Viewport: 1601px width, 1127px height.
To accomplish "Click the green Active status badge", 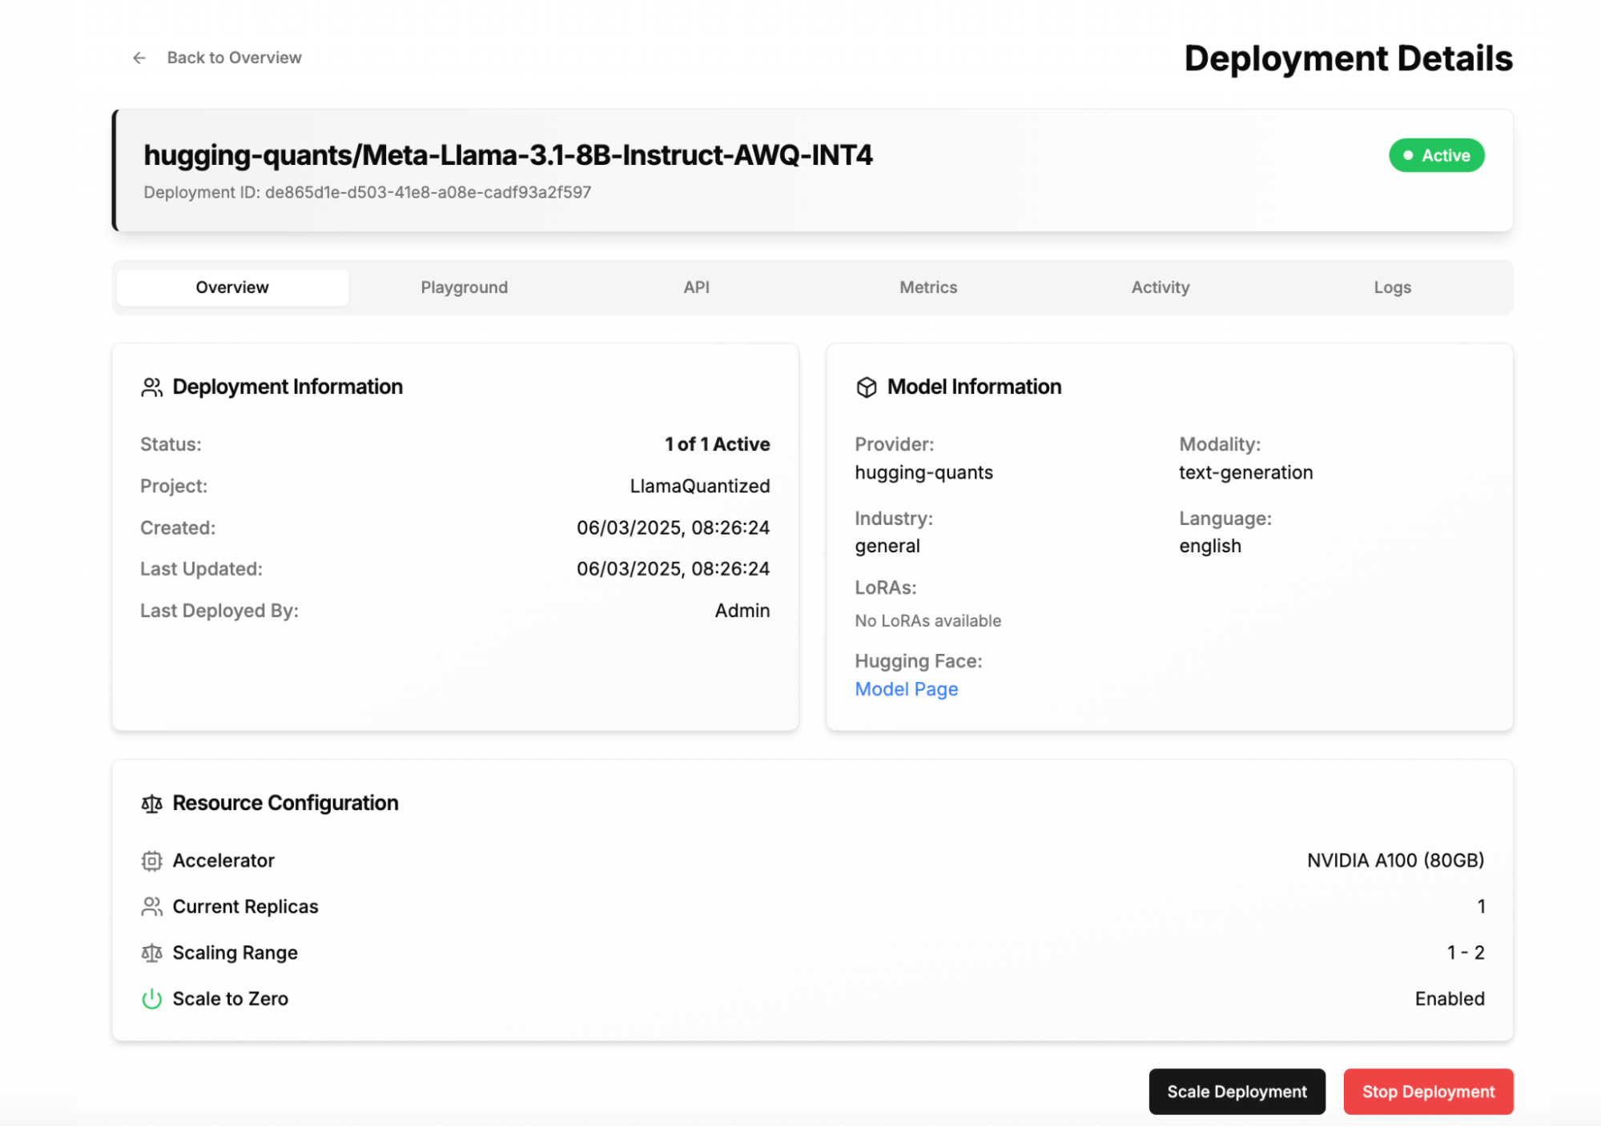I will coord(1436,155).
